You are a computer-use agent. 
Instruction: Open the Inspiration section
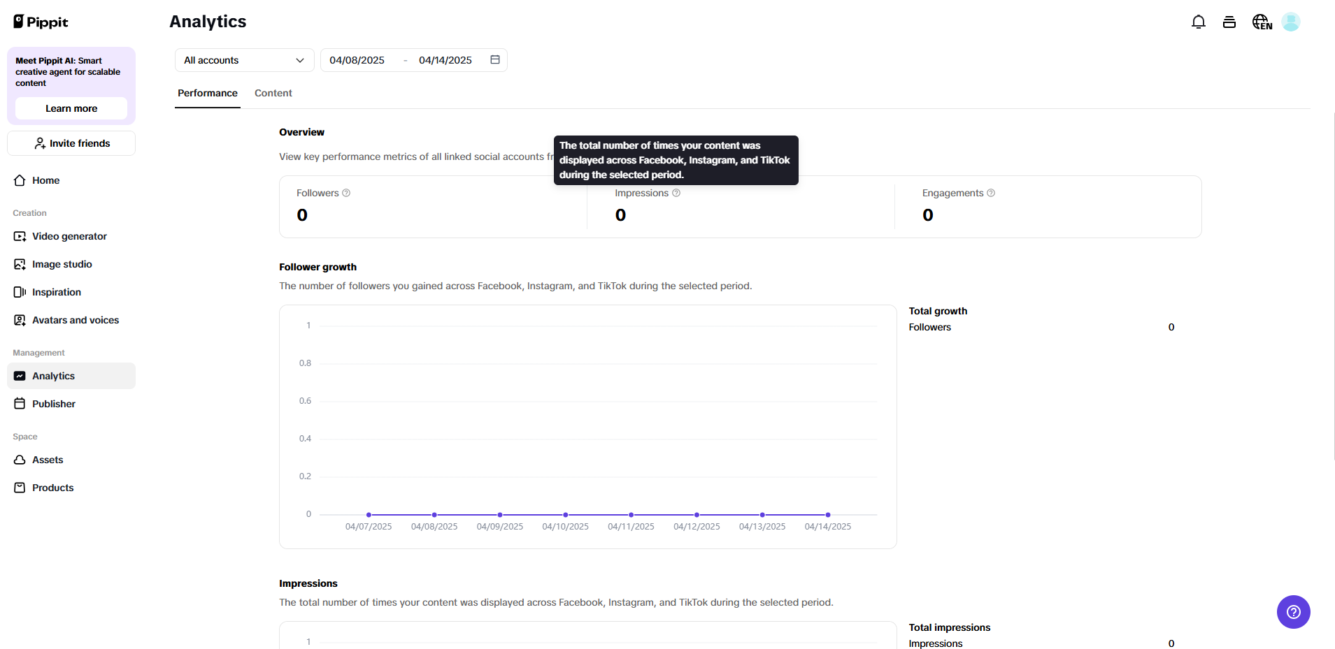57,292
